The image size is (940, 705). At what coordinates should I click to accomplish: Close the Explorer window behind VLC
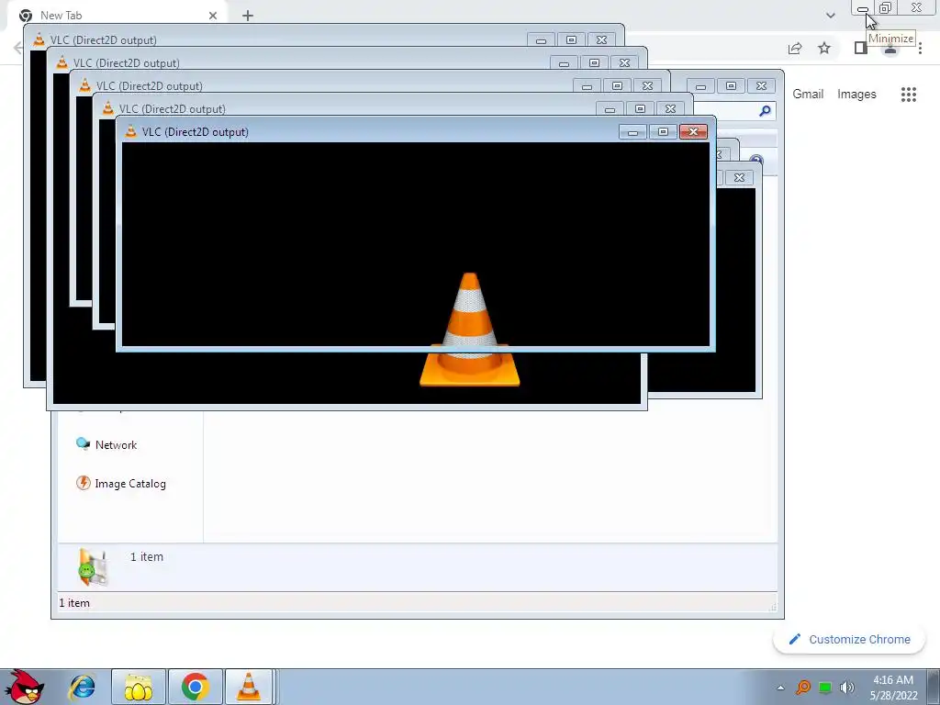coord(761,86)
